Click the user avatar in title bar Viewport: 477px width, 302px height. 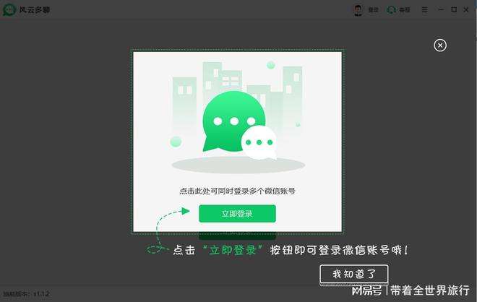pyautogui.click(x=358, y=9)
